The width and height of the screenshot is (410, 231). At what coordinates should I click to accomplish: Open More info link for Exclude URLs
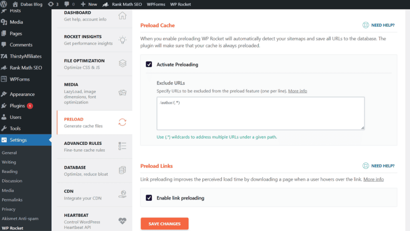tap(297, 91)
